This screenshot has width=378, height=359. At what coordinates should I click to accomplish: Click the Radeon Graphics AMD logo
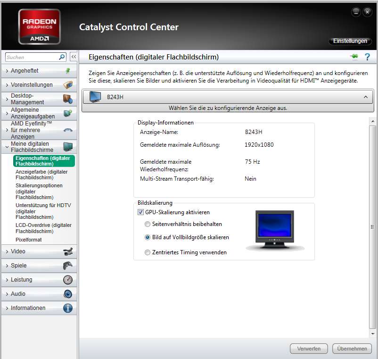pos(39,27)
